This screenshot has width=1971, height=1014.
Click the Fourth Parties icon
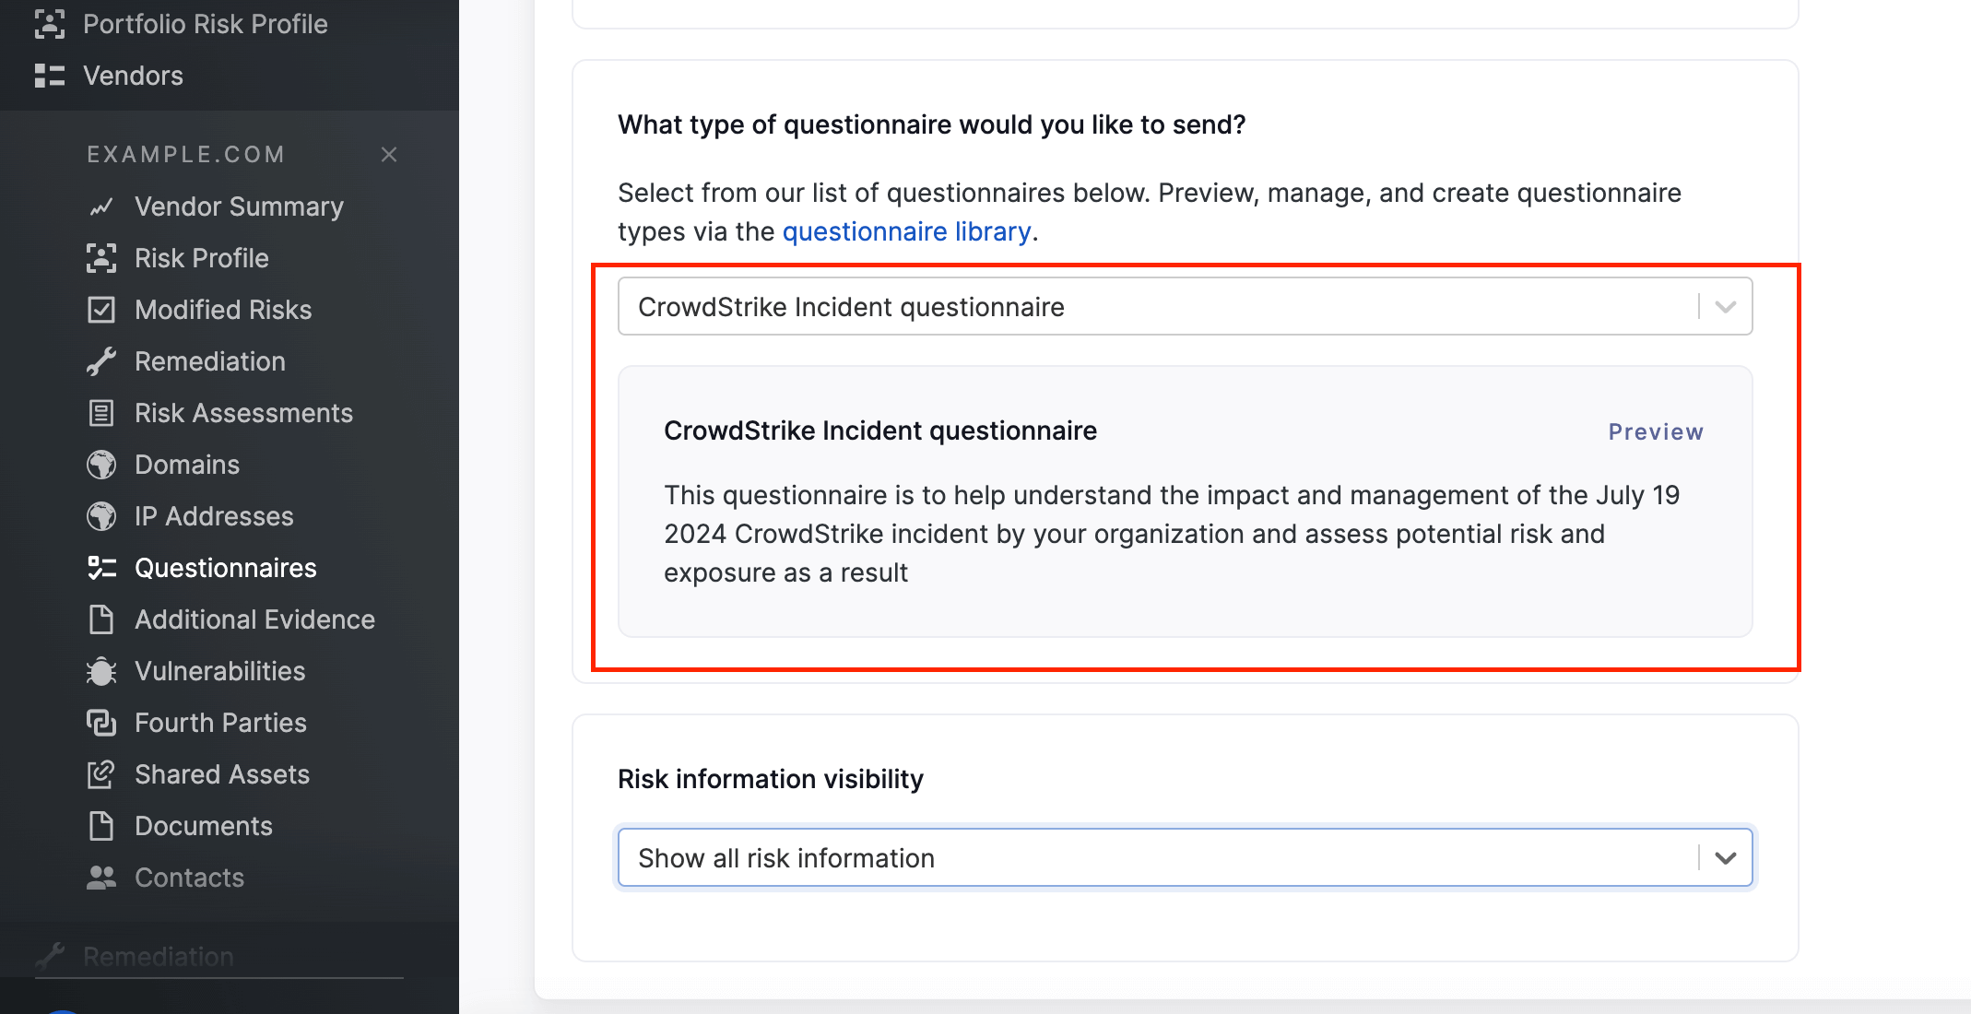pos(101,723)
